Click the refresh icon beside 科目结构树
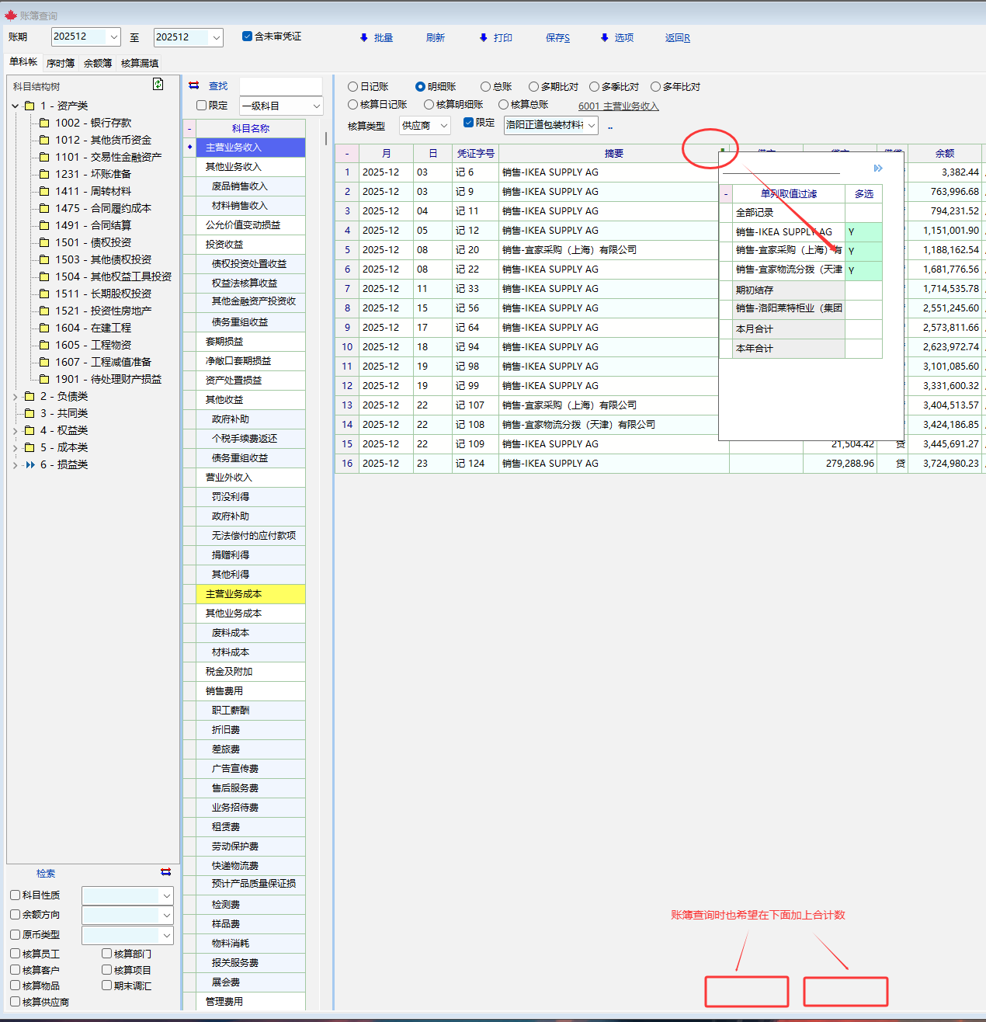Viewport: 986px width, 1022px height. point(158,85)
